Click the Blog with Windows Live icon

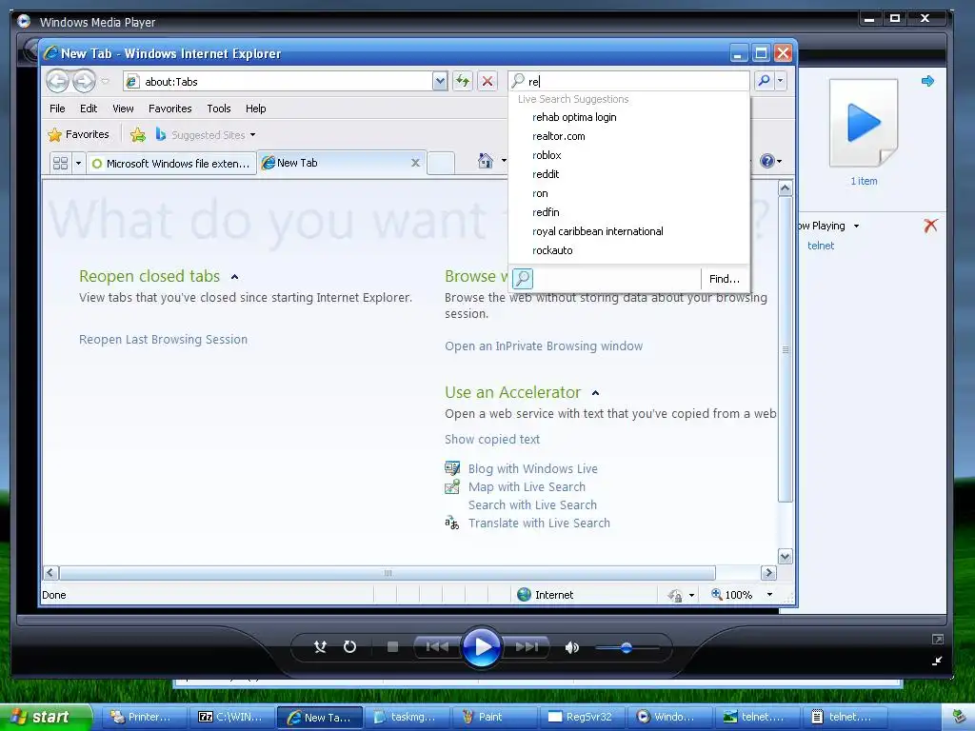(452, 468)
